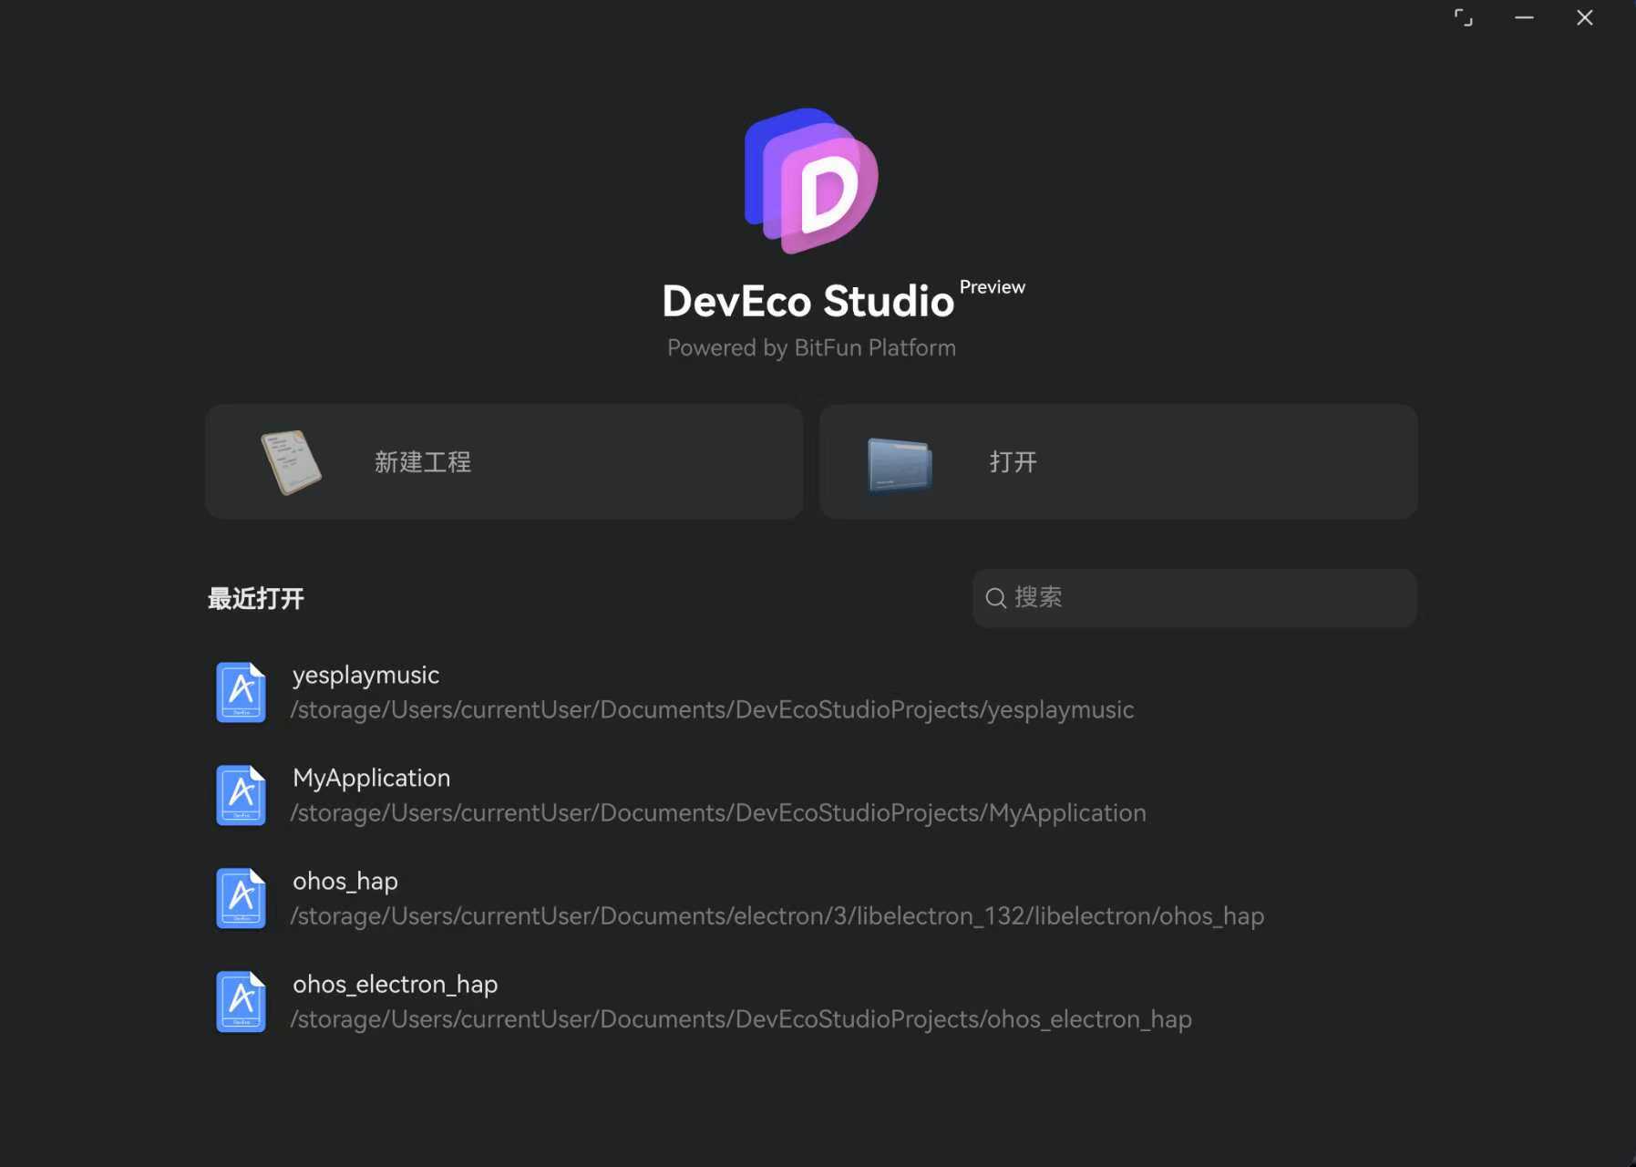Click the yesplaymusic project file icon

pos(241,691)
